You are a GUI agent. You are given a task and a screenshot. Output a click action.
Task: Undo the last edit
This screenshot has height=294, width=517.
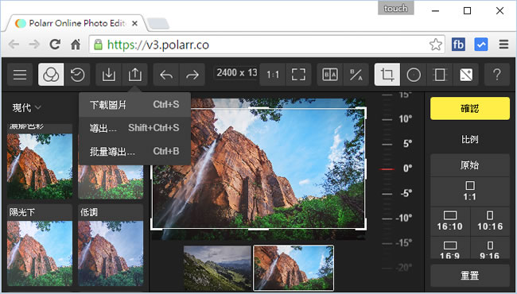point(166,75)
